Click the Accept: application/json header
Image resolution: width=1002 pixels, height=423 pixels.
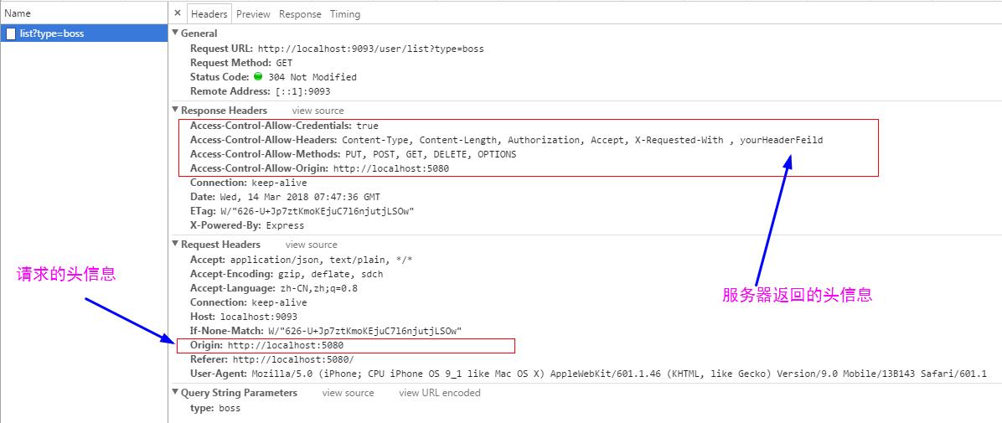click(302, 260)
